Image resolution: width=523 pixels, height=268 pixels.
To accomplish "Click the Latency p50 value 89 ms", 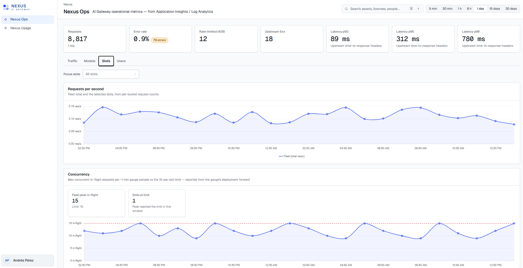I will coord(340,39).
